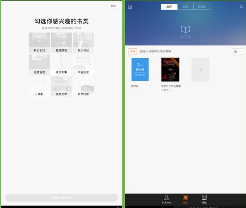
Task: Tap the open book recent reading icon
Action: click(x=186, y=29)
